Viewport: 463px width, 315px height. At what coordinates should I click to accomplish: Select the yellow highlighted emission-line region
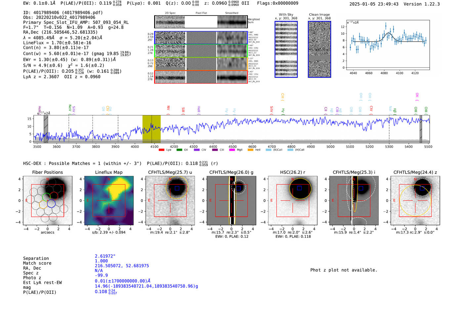click(x=151, y=129)
